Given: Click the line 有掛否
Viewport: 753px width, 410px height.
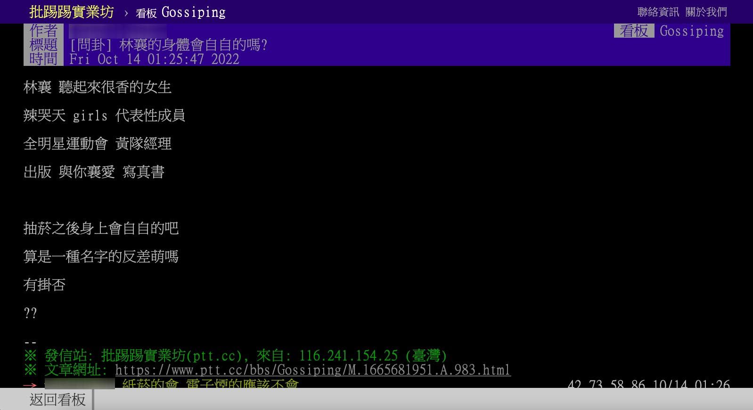Looking at the screenshot, I should (x=44, y=285).
